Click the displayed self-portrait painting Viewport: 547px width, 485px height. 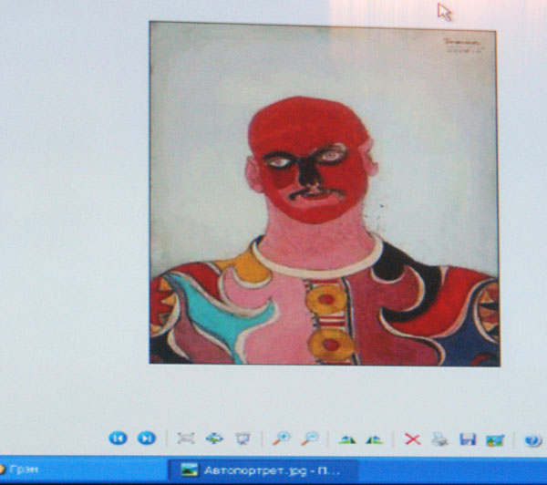[x=325, y=194]
